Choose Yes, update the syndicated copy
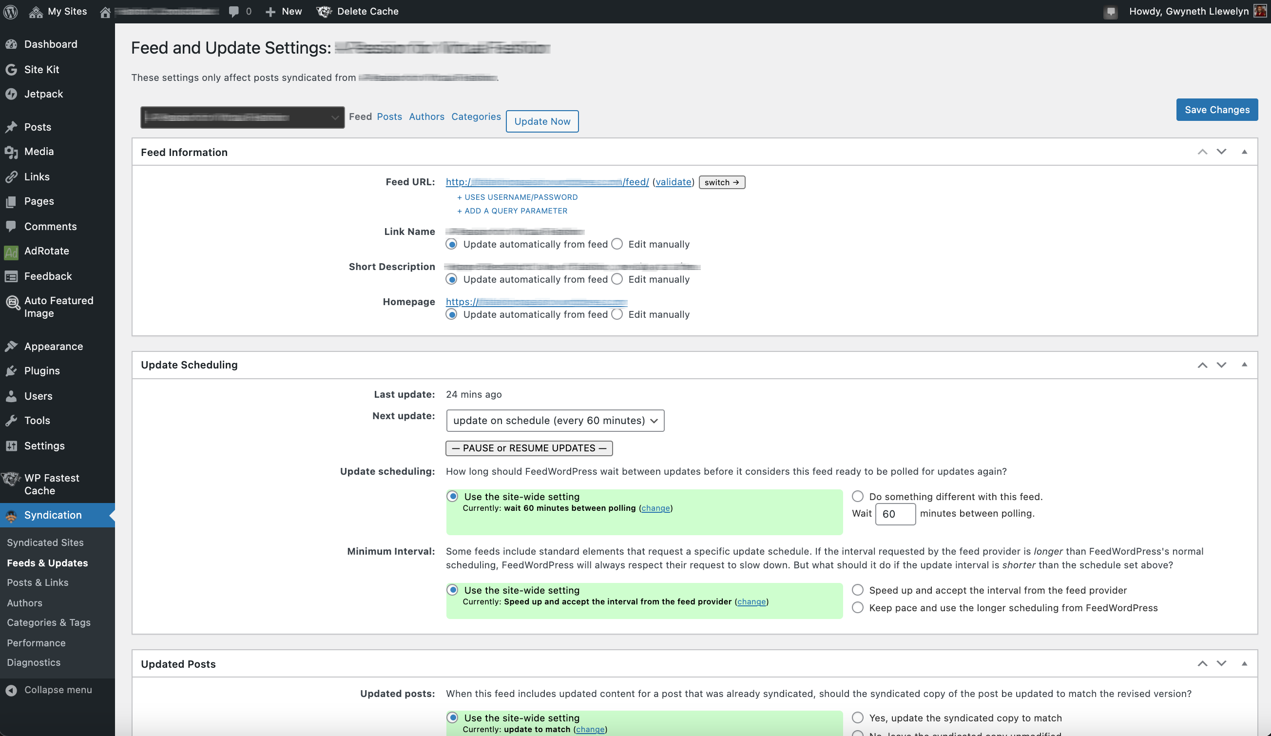The width and height of the screenshot is (1271, 736). (857, 718)
